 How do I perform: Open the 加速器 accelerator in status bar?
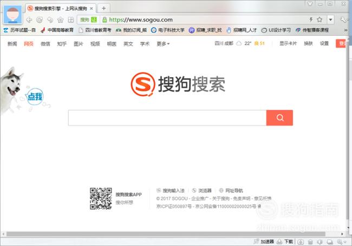tap(264, 242)
